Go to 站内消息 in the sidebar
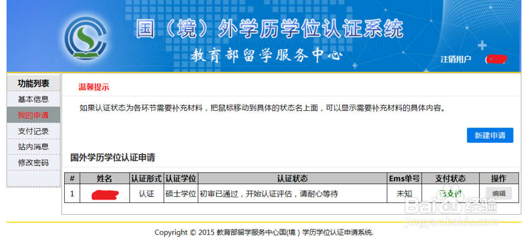Screen dimensions: 527x240 pyautogui.click(x=33, y=147)
